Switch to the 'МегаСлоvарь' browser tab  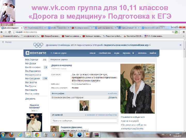pos(35,28)
